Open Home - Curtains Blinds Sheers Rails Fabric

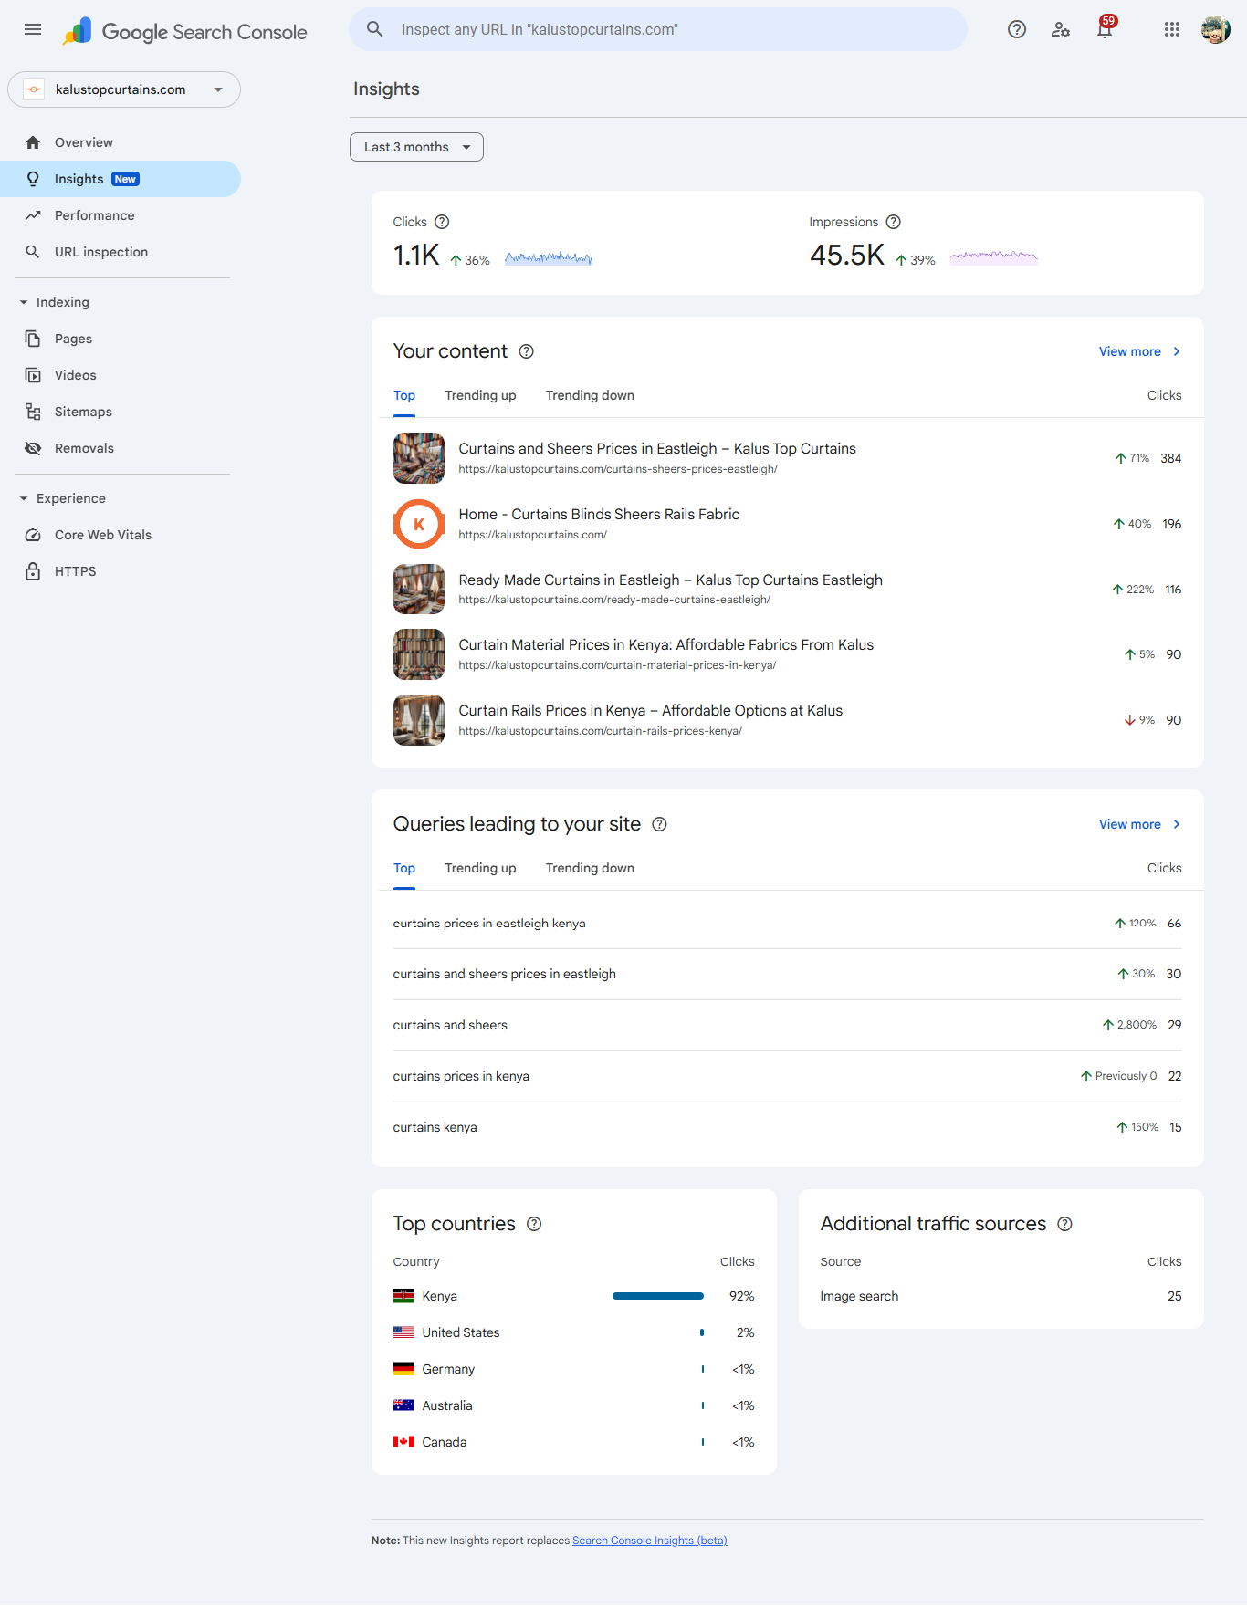tap(787, 524)
